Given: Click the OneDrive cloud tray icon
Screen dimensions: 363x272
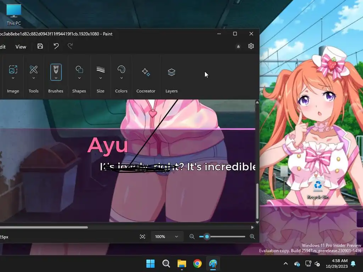Looking at the screenshot, I should [x=297, y=263].
